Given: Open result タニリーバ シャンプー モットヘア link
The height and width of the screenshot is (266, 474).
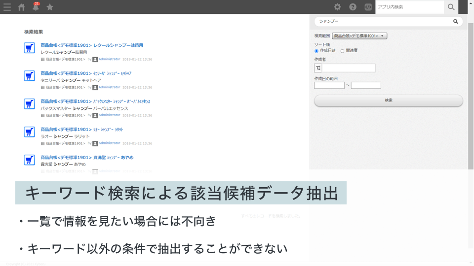Looking at the screenshot, I should pyautogui.click(x=86, y=73).
